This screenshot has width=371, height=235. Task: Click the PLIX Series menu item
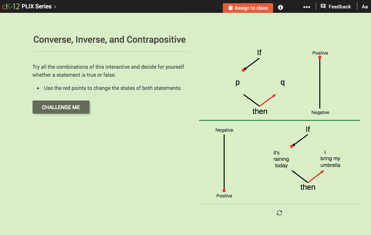(37, 6)
